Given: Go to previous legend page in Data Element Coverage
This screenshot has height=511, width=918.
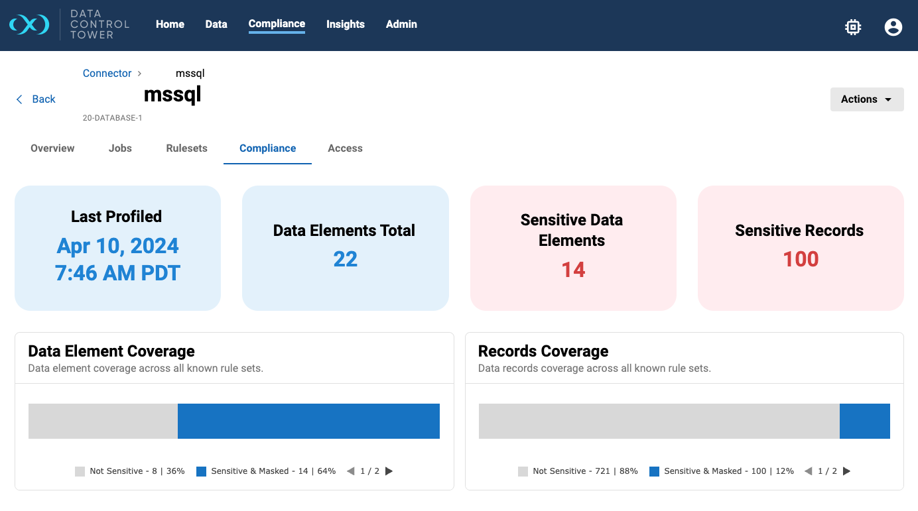Looking at the screenshot, I should click(350, 471).
